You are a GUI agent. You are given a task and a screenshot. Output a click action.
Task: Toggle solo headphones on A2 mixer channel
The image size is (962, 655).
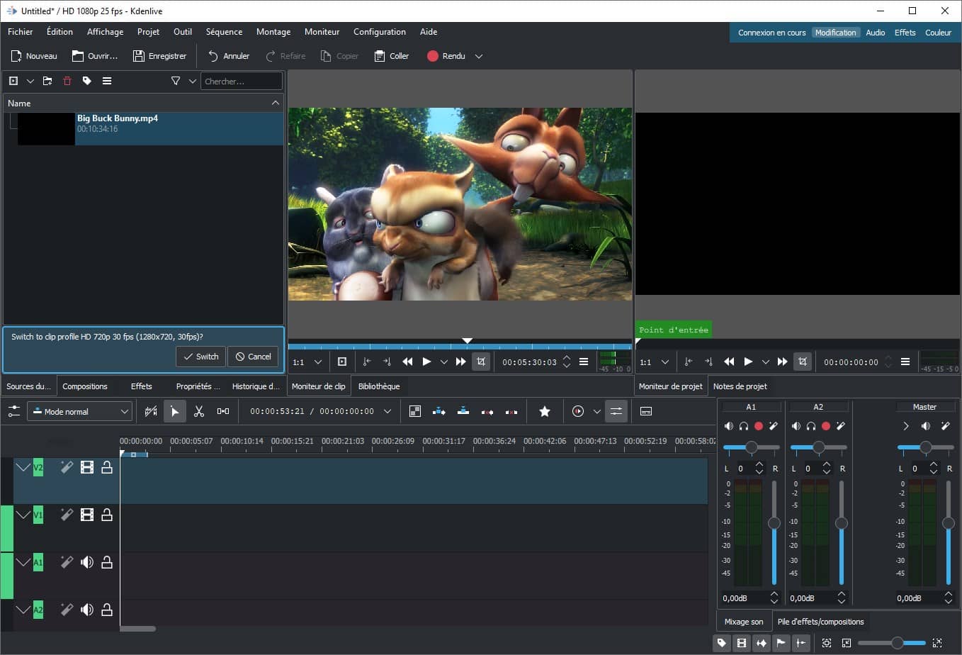point(811,426)
